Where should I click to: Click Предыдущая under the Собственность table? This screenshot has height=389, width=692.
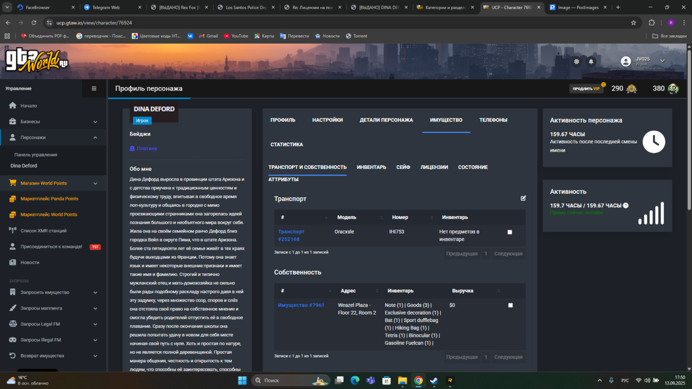point(462,357)
